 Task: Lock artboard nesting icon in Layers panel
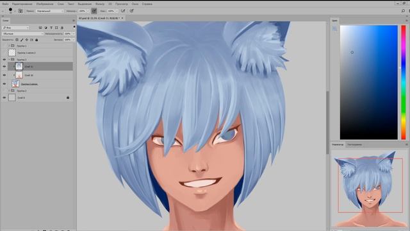[x=31, y=40]
